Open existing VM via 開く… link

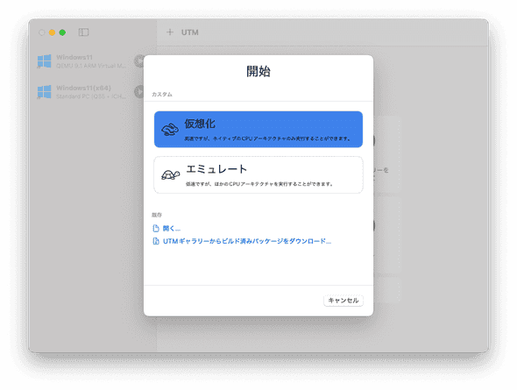[x=172, y=228]
